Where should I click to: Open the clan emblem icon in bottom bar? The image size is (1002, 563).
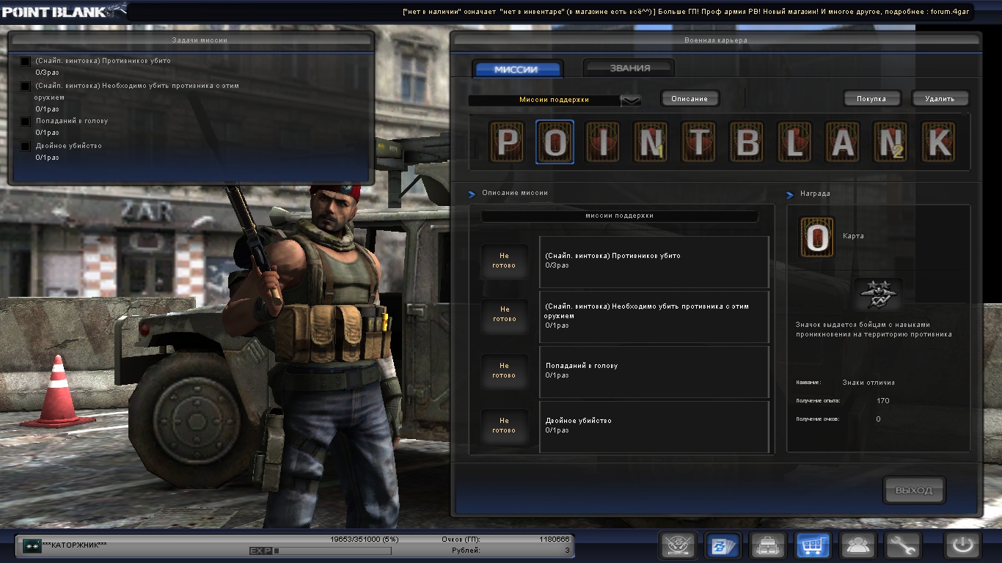point(678,545)
